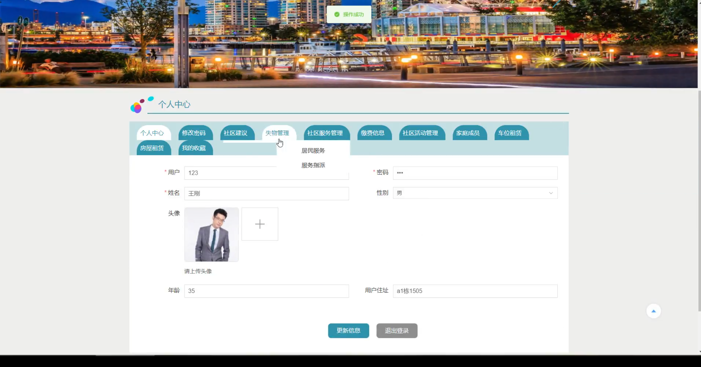
Task: Click the 更新信息 button
Action: click(x=348, y=331)
